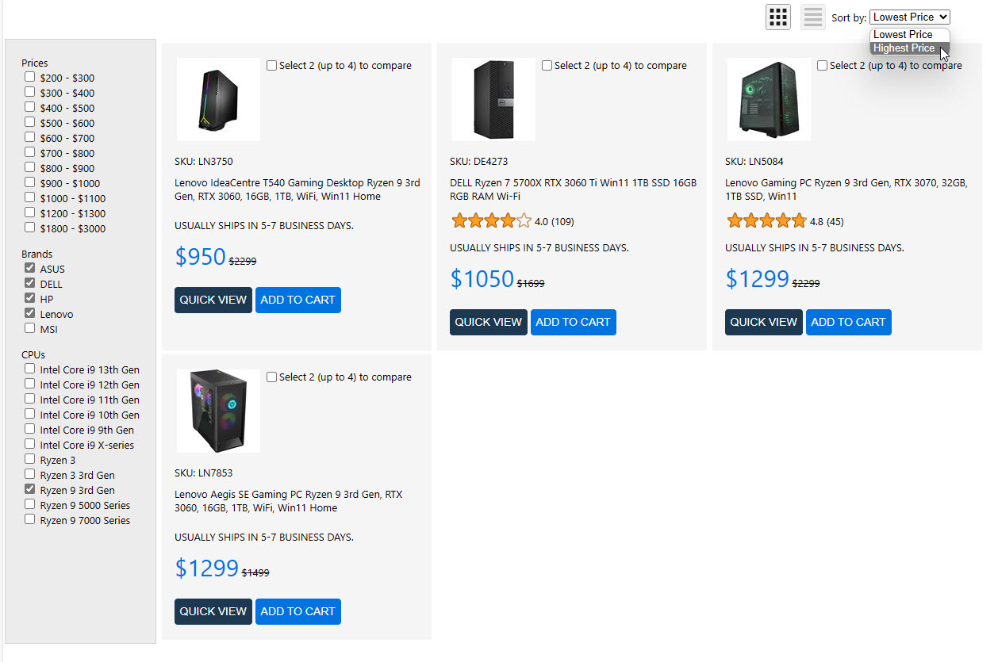The height and width of the screenshot is (662, 998).
Task: Select Lowest Price sort option
Action: click(903, 35)
